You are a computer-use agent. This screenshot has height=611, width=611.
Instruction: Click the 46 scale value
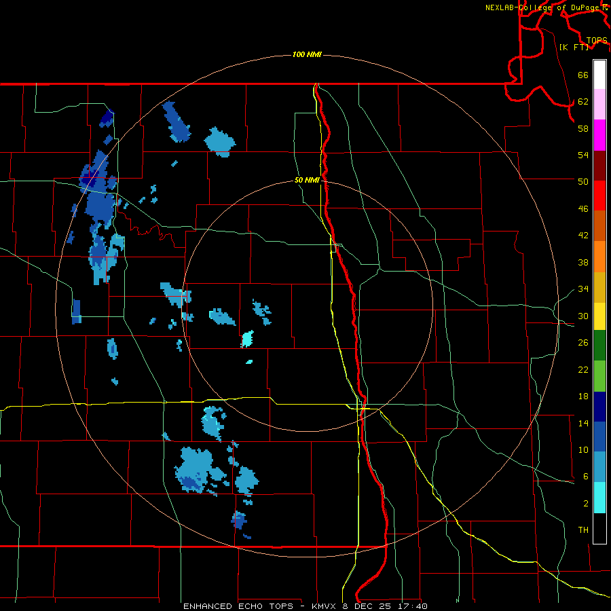583,209
